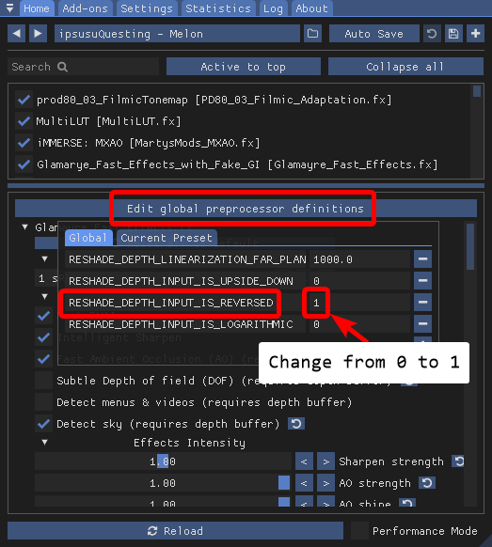The image size is (492, 547).
Task: Click the Search effects field
Action: click(x=83, y=67)
